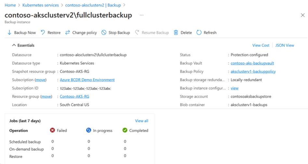
Task: Go to Home in breadcrumb
Action: (x=10, y=5)
